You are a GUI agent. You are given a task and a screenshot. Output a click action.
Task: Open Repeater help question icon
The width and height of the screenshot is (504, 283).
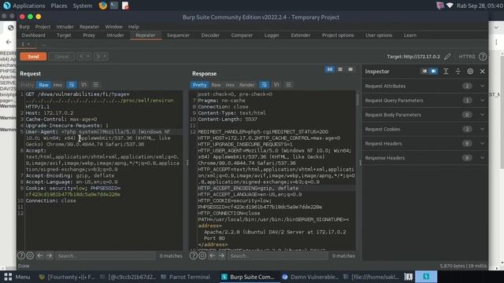coord(483,57)
